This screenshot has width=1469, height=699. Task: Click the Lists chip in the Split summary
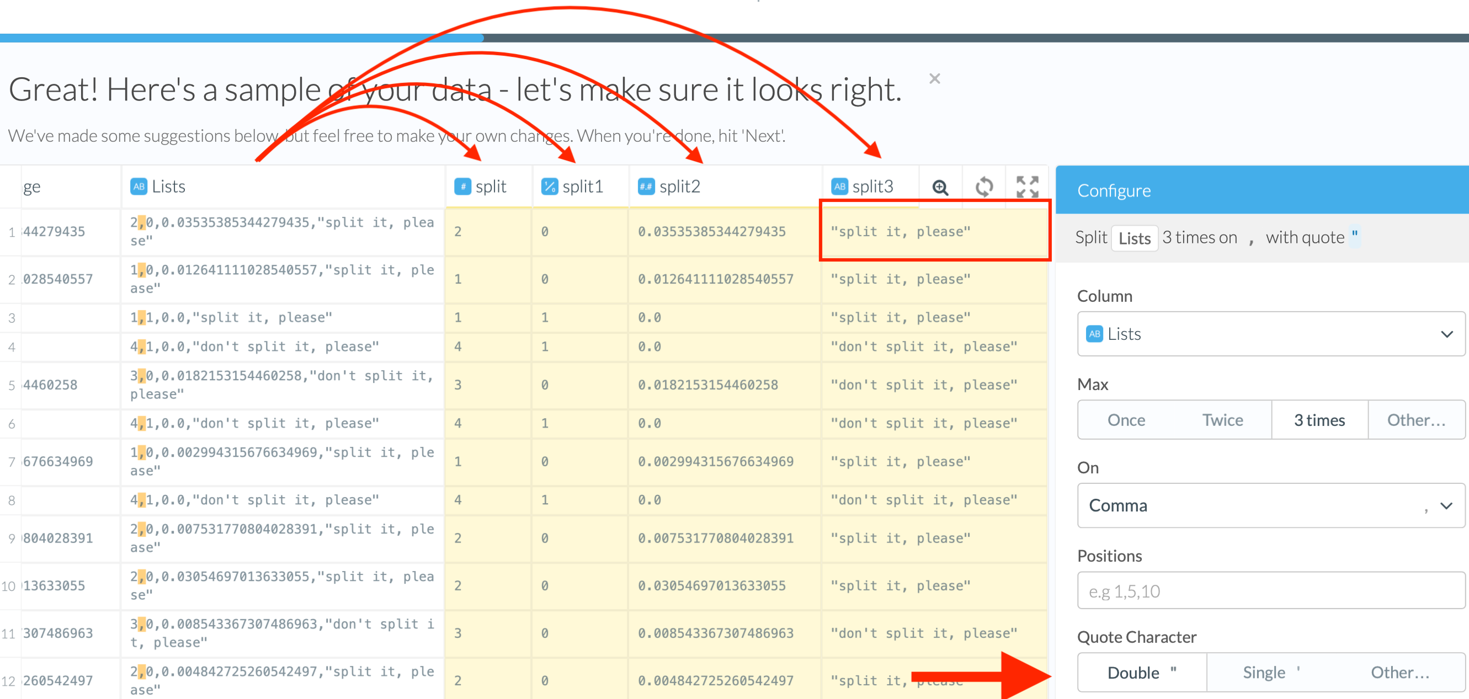pos(1133,238)
